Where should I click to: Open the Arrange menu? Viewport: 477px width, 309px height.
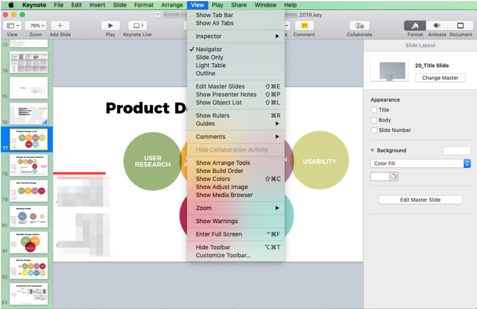(x=172, y=5)
